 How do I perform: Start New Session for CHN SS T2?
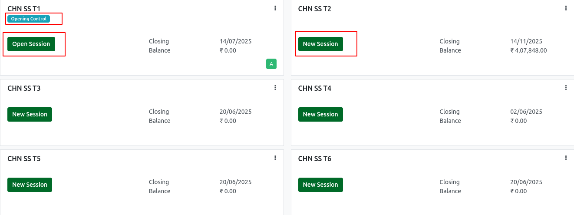[x=320, y=44]
